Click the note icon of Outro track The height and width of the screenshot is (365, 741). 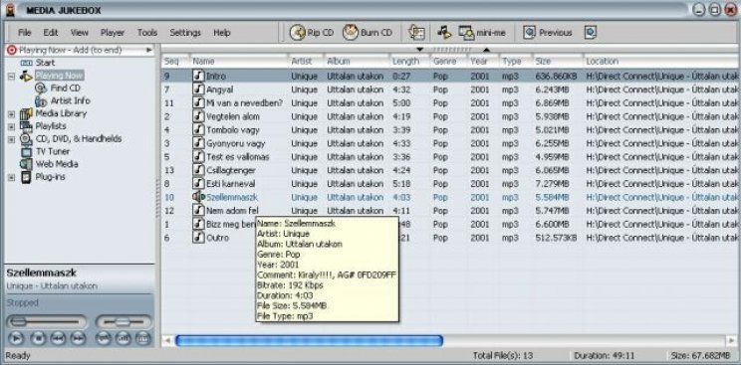pos(198,238)
